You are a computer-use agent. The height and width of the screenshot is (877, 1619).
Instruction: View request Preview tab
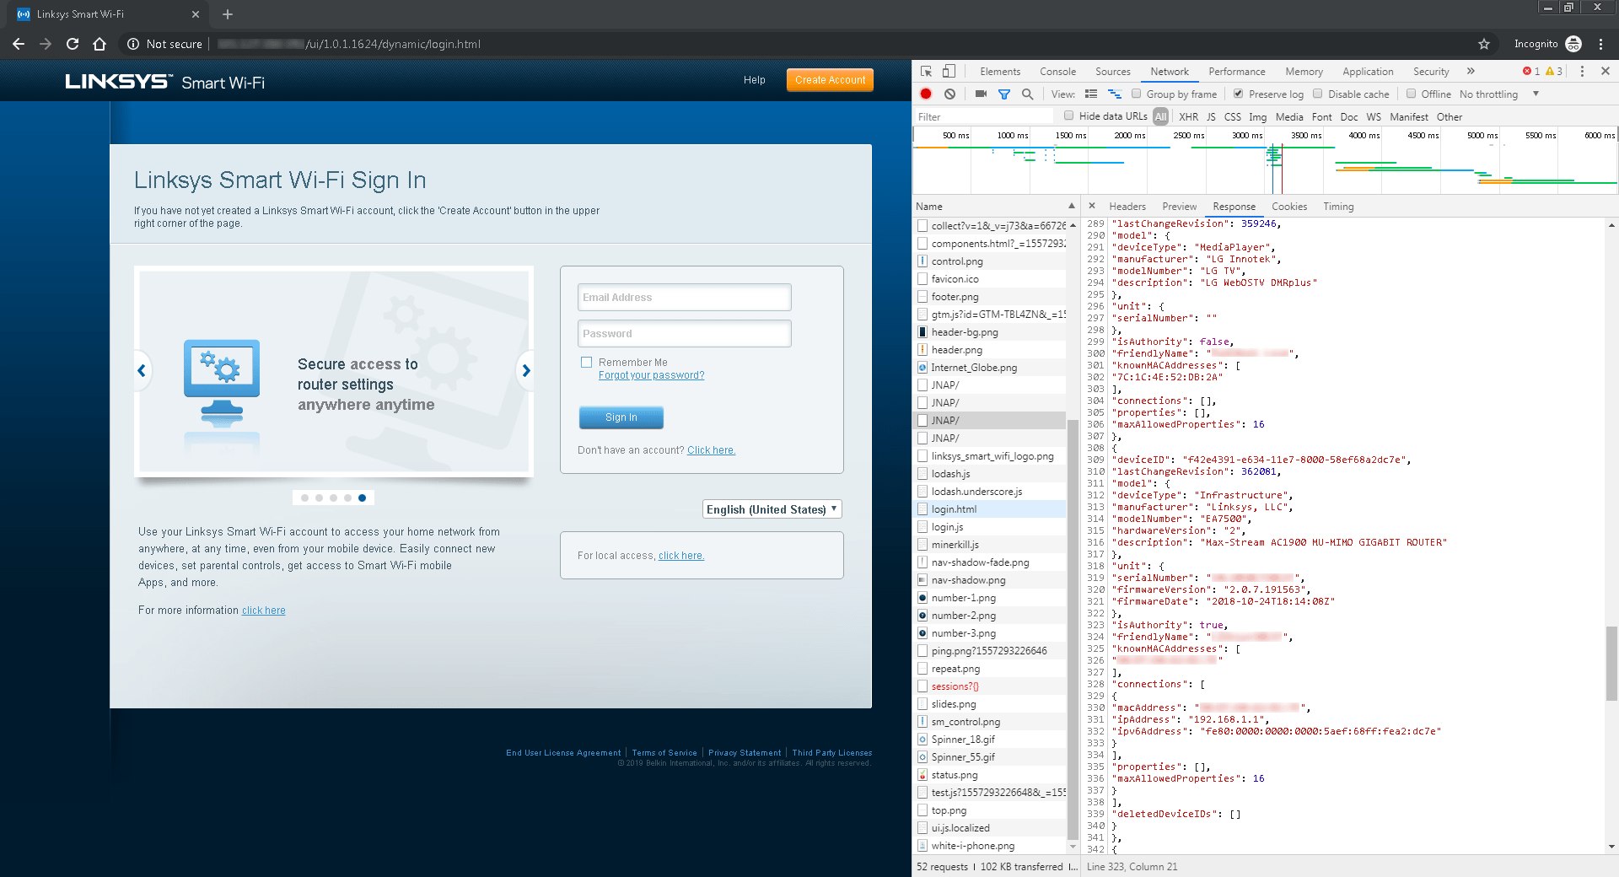pyautogui.click(x=1179, y=207)
